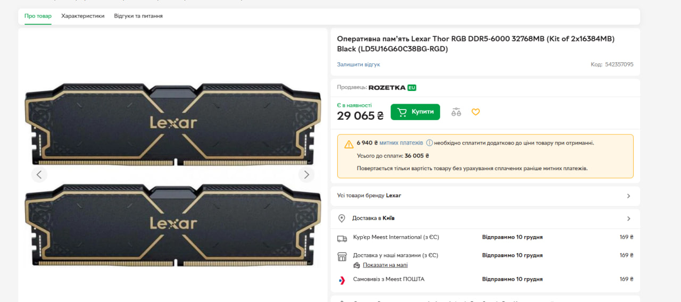Open the Характеристики tab

tap(82, 16)
